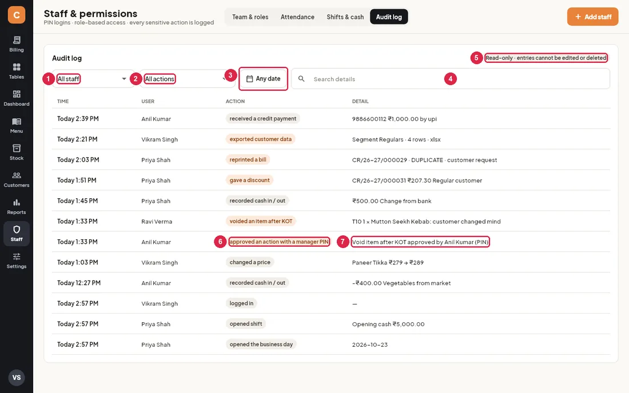Viewport: 629px width, 393px height.
Task: Click the 'opened the business day' tag
Action: [261, 344]
